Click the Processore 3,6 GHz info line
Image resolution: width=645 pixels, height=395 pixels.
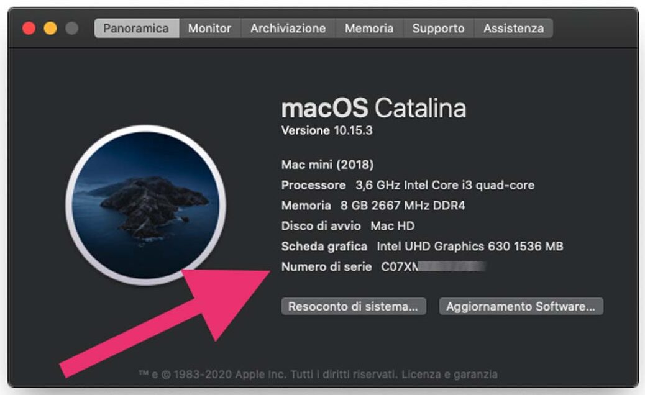tap(408, 185)
